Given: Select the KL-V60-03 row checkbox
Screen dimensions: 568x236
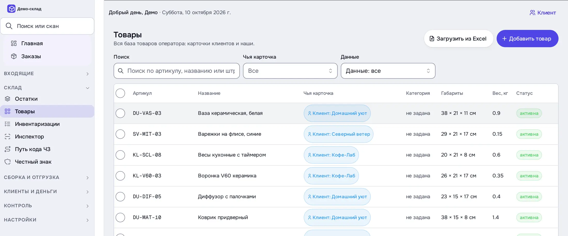Looking at the screenshot, I should point(120,176).
